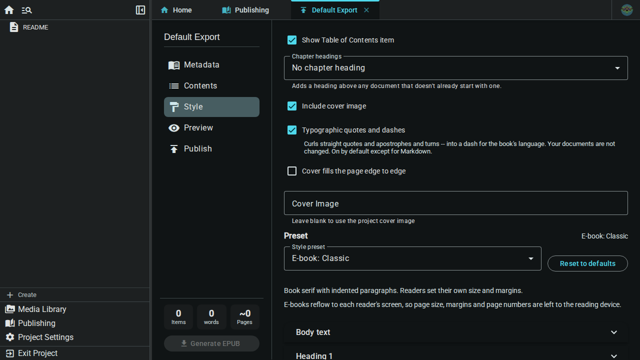Open Project Settings from the sidebar
This screenshot has width=640, height=360.
pos(75,337)
